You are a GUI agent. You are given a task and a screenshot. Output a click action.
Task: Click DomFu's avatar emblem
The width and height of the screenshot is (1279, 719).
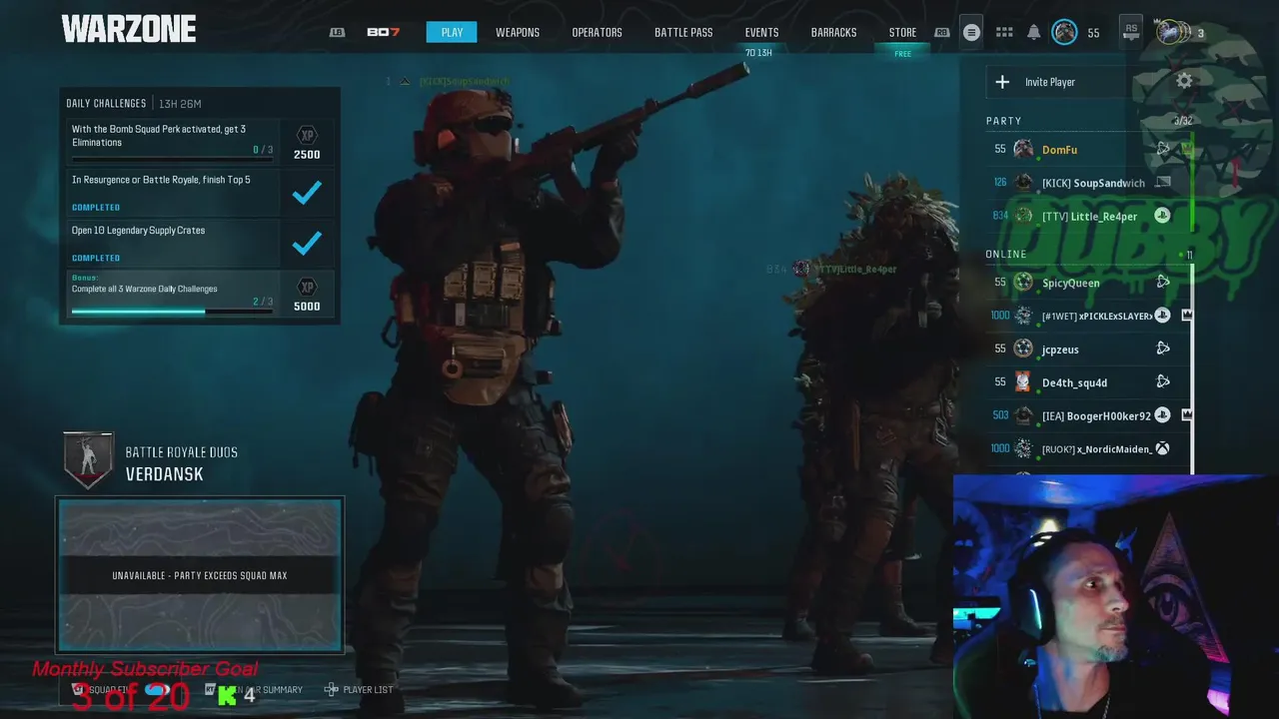point(1023,150)
